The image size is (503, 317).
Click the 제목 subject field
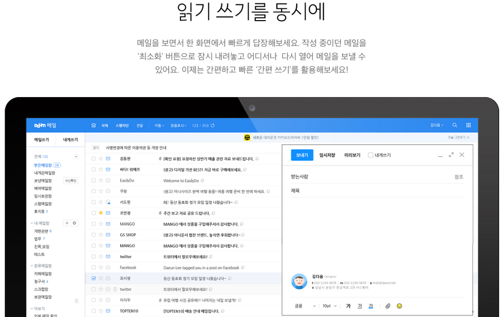coord(377,190)
